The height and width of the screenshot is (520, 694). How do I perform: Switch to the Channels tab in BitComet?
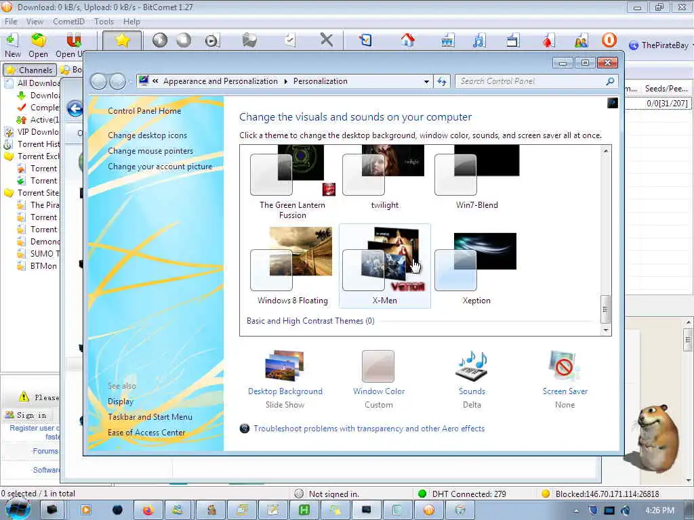coord(30,70)
